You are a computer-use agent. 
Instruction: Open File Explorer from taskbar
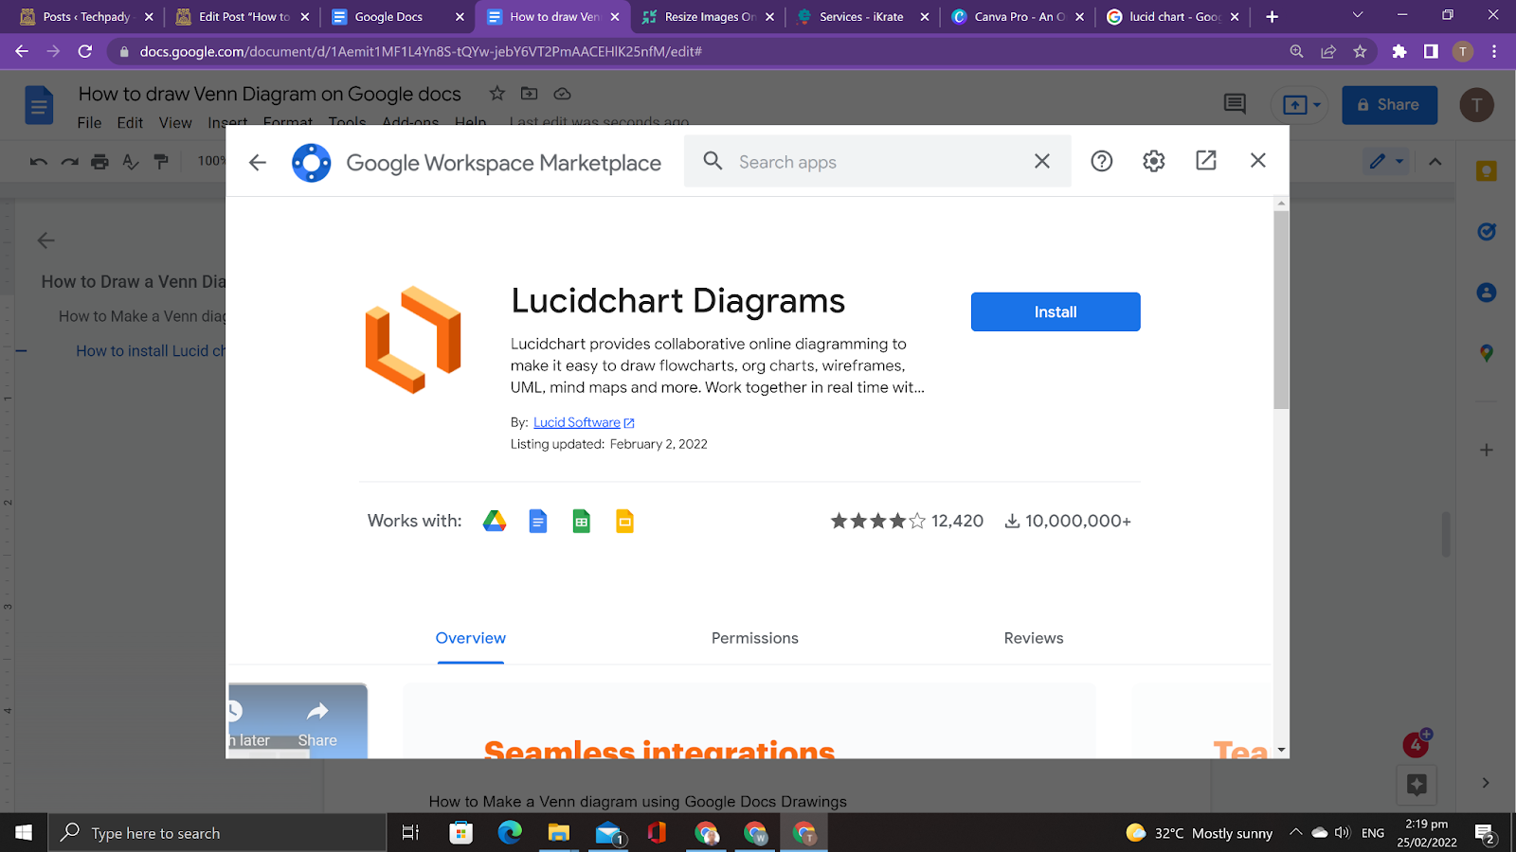click(558, 833)
